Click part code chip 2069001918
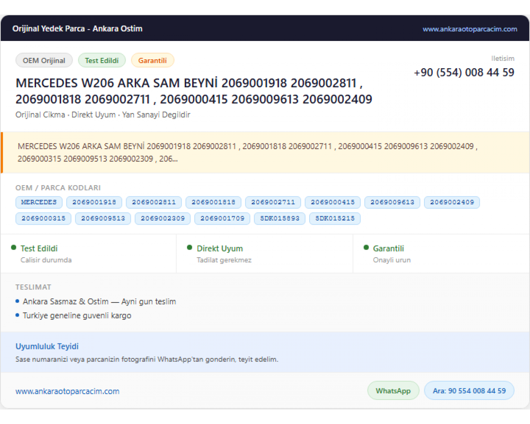The height and width of the screenshot is (424, 530). click(x=94, y=202)
